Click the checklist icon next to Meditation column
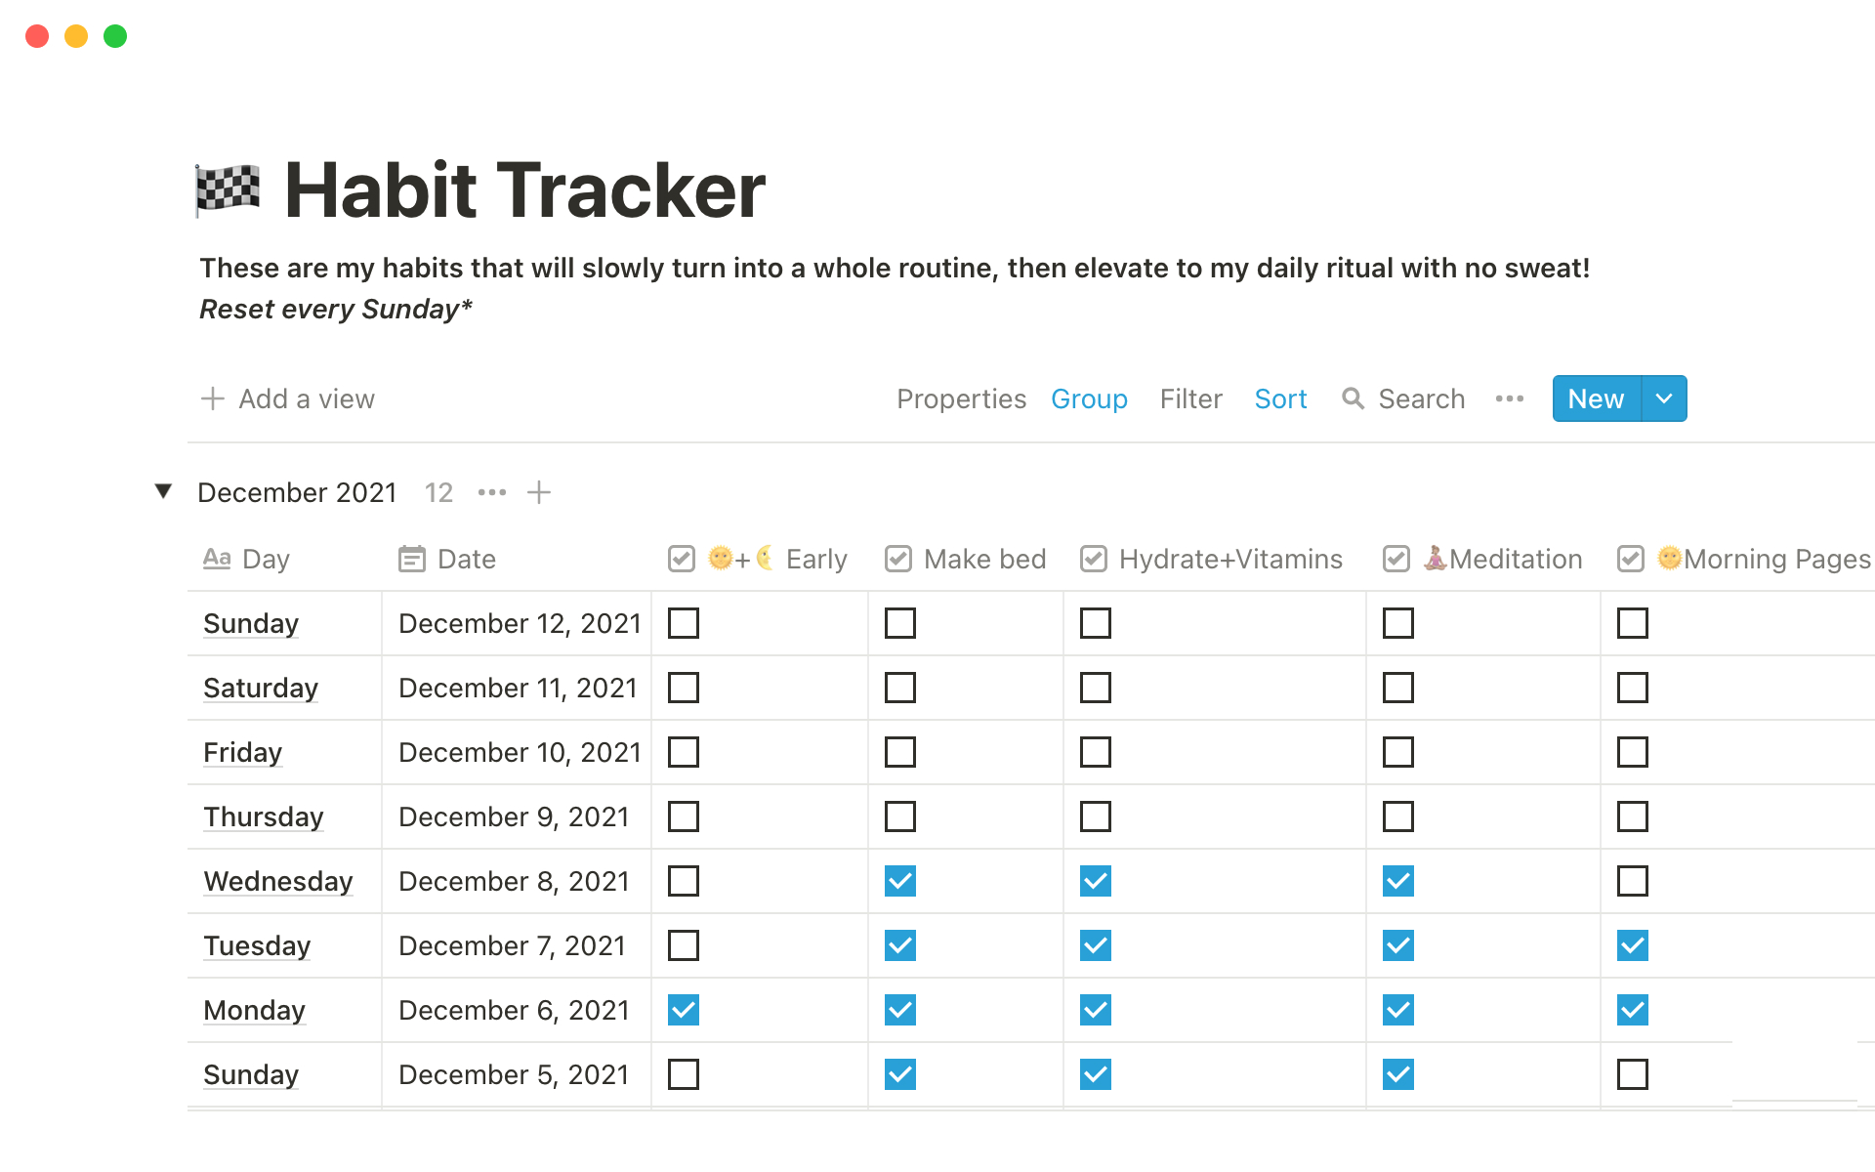 pos(1397,557)
